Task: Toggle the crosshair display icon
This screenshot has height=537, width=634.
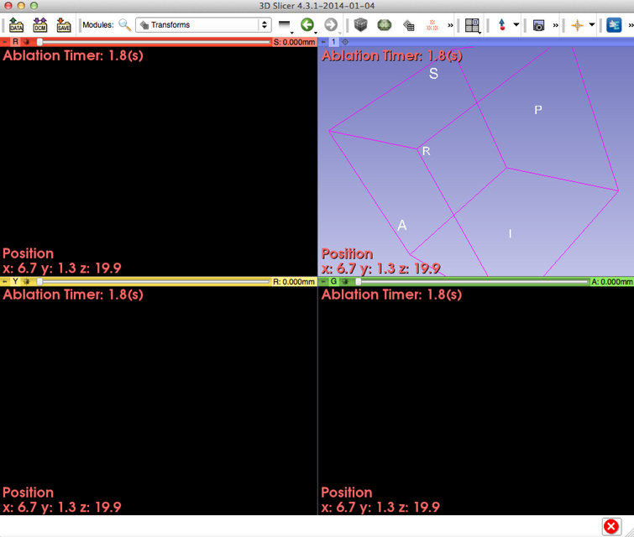Action: pyautogui.click(x=577, y=25)
